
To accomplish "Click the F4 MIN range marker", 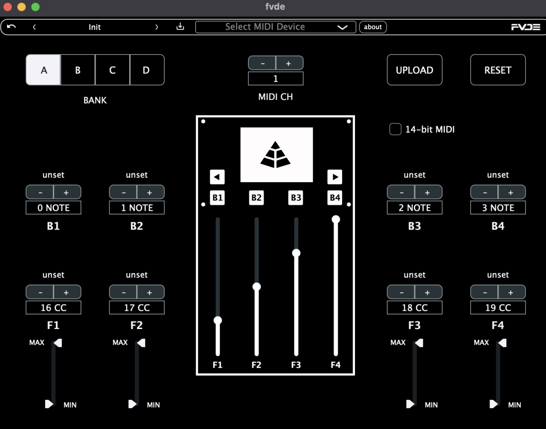I will (494, 404).
